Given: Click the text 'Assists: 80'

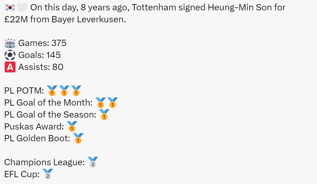Looking at the screenshot, I should point(41,67).
